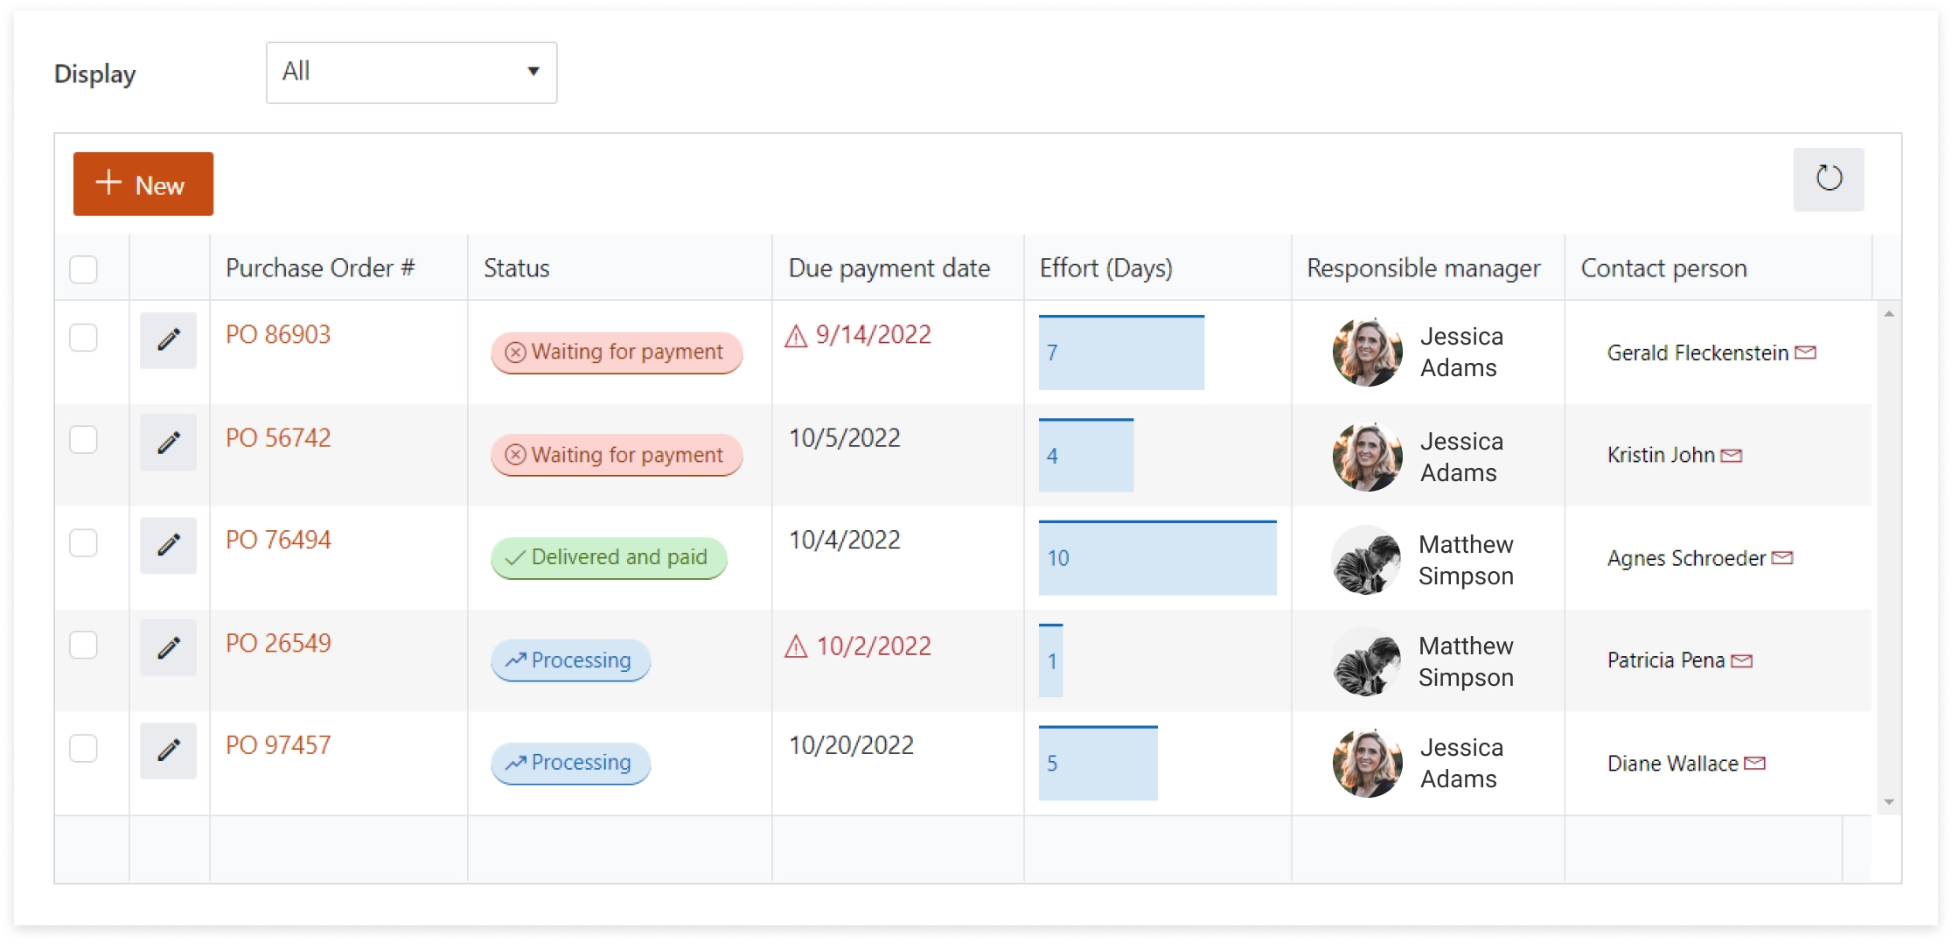Click Jessica Adams' profile photo in the top row
This screenshot has width=1952, height=943.
coord(1366,352)
